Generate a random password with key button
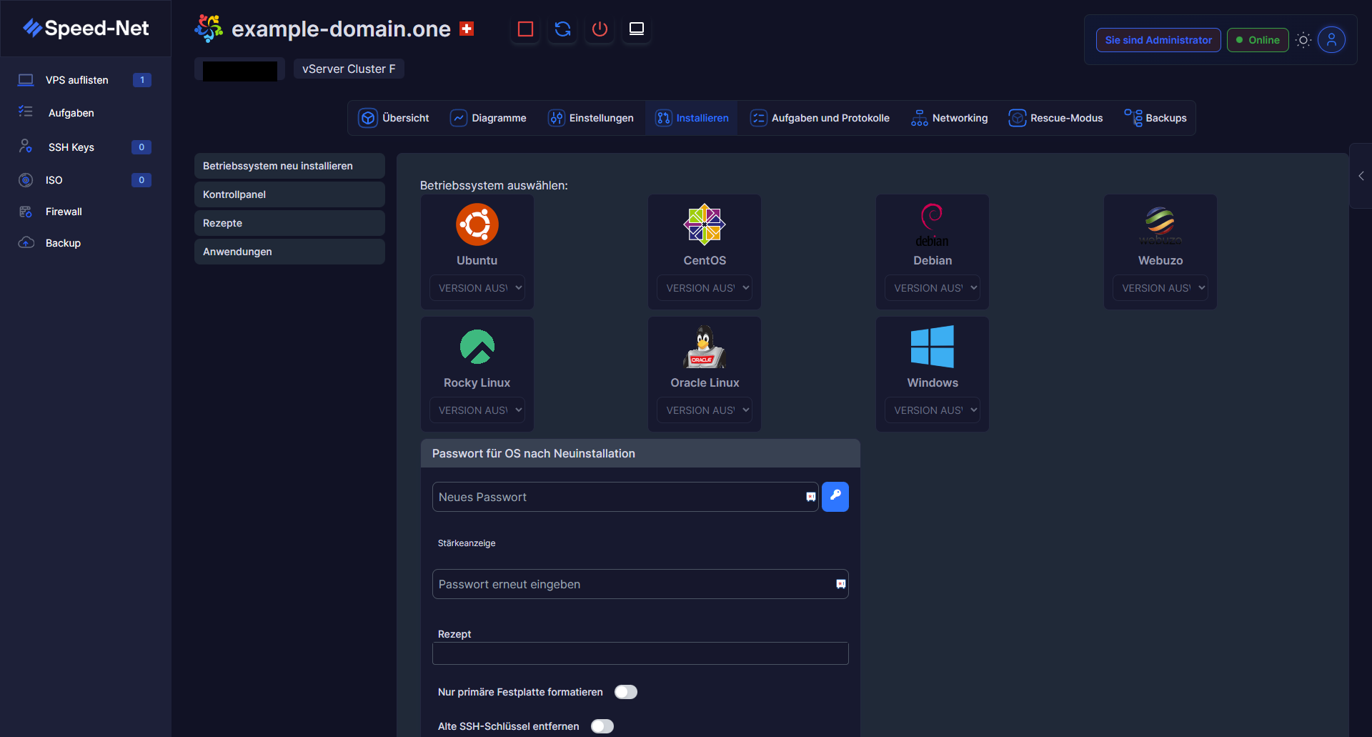Screen dimensions: 1372x737 pos(835,497)
